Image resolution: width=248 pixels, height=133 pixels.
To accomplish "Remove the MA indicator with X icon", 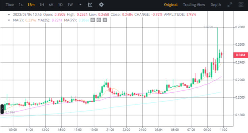I will [x=105, y=20].
